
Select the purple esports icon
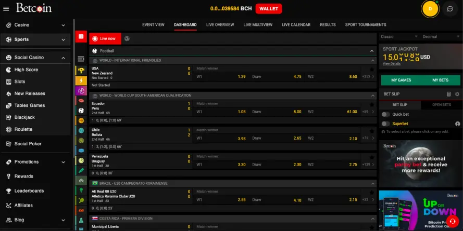81,91
